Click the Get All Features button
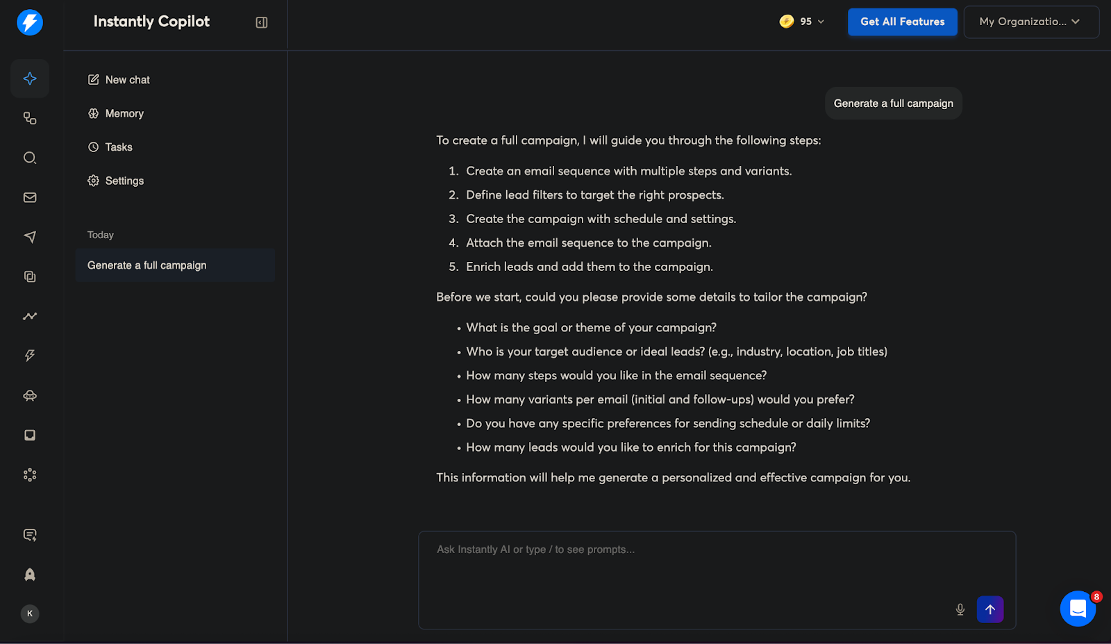Image resolution: width=1111 pixels, height=644 pixels. [902, 22]
